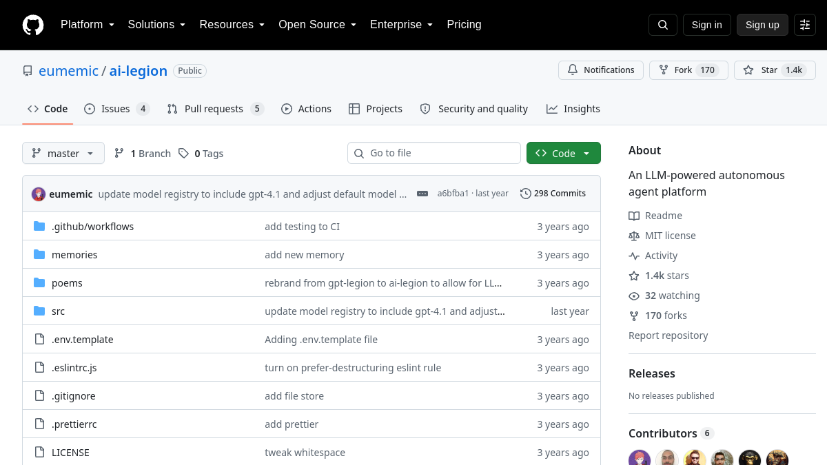This screenshot has height=465, width=827.
Task: Click the file icon of .env.template
Action: 39,340
